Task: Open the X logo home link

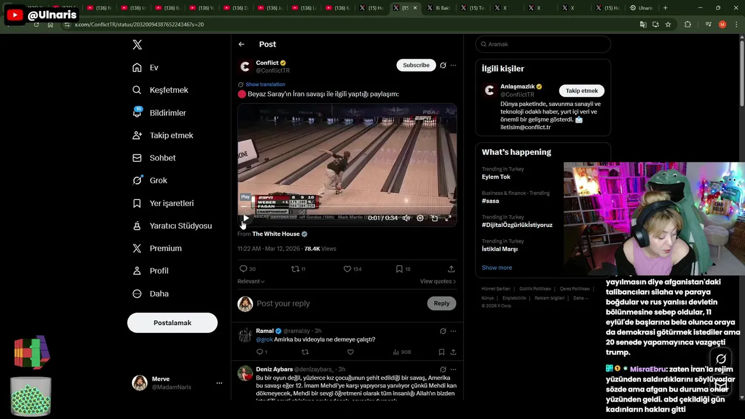Action: (137, 45)
